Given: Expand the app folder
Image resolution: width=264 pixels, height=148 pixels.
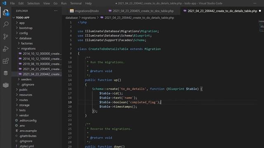Looking at the screenshot, I should [x=22, y=23].
